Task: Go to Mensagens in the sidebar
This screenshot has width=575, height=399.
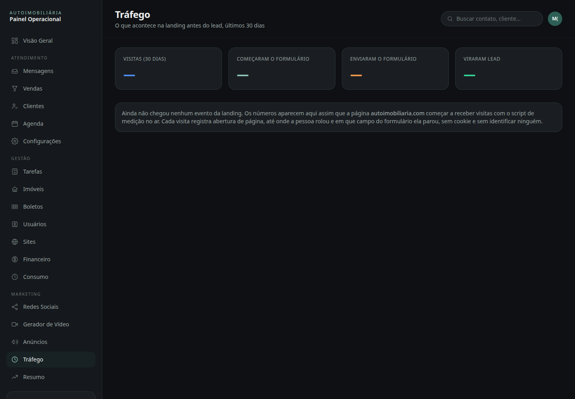Action: point(51,71)
